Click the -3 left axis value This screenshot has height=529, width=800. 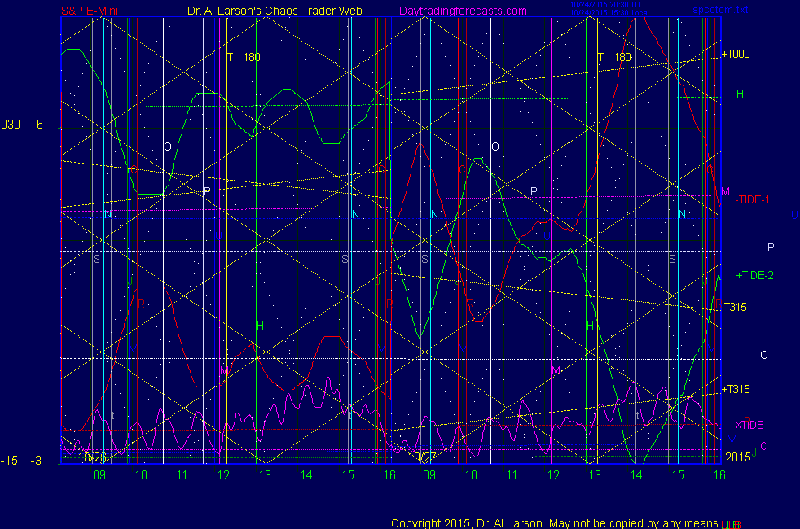pyautogui.click(x=36, y=460)
